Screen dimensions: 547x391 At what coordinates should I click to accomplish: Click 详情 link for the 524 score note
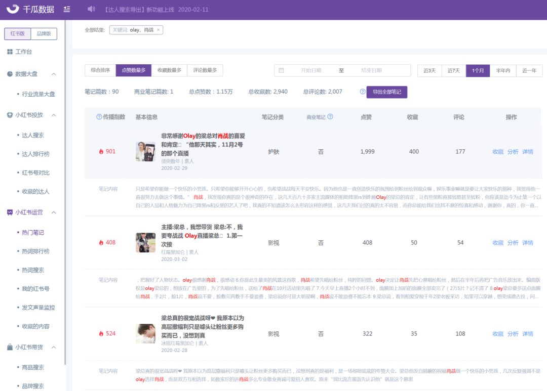coord(527,334)
